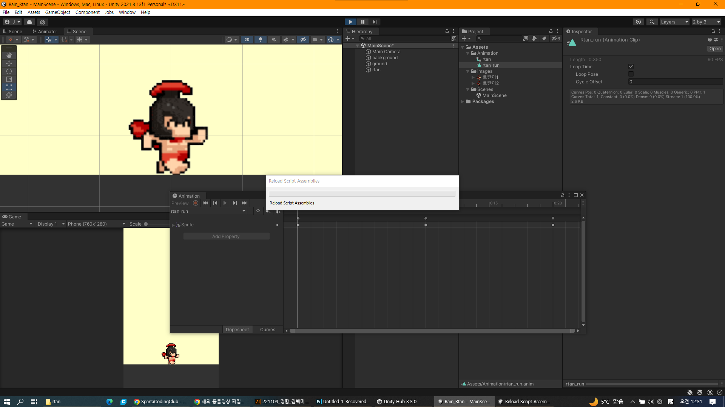Select the Rotate tool in Scene view

tap(9, 71)
